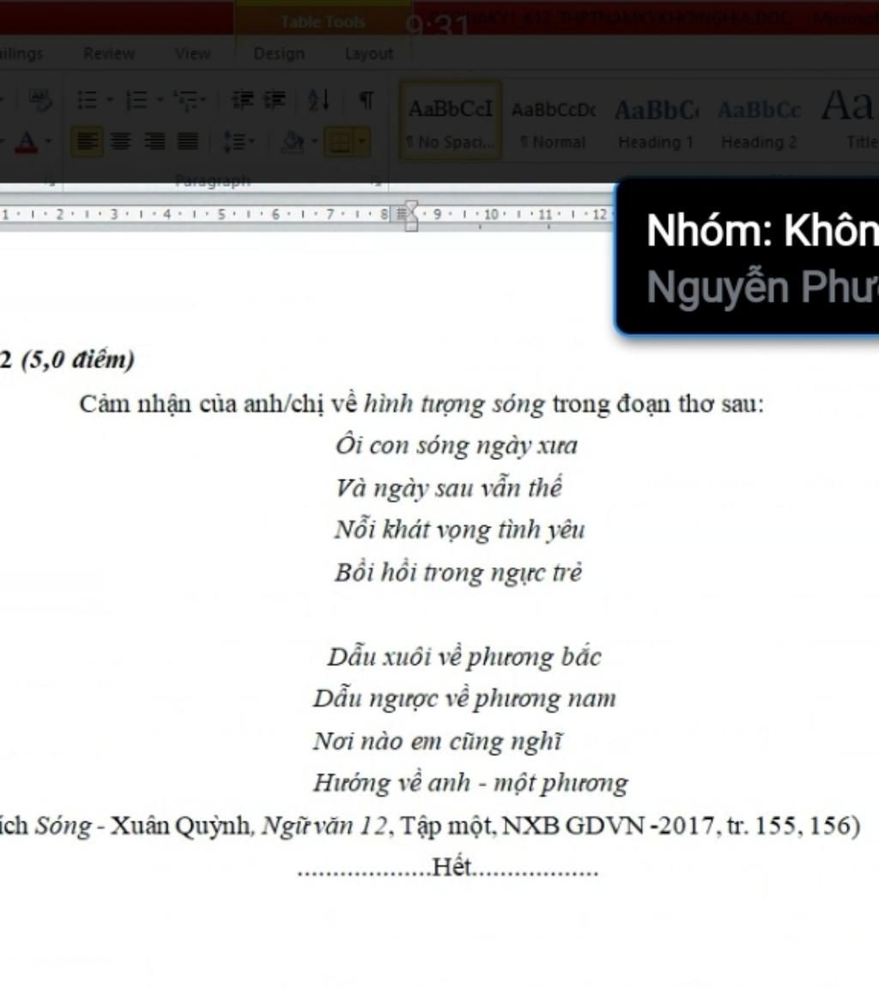This screenshot has height=995, width=879.
Task: Open the View ribbon tab
Action: coord(192,53)
